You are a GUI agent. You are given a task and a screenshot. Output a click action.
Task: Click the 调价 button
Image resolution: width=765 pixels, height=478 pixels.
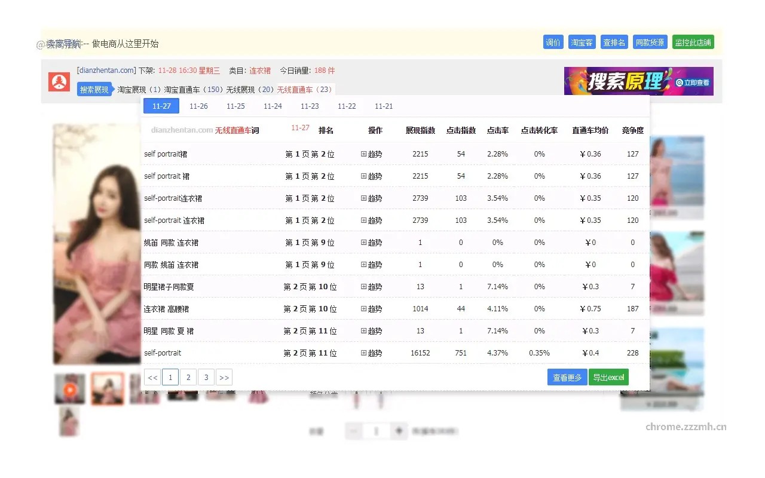[553, 42]
